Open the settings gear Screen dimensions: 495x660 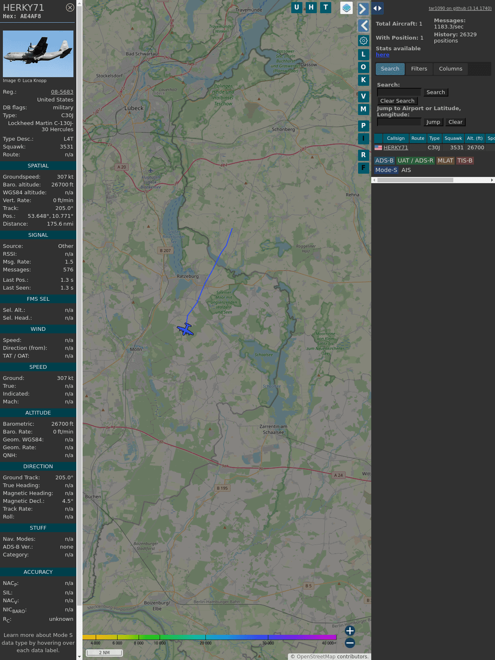(363, 40)
